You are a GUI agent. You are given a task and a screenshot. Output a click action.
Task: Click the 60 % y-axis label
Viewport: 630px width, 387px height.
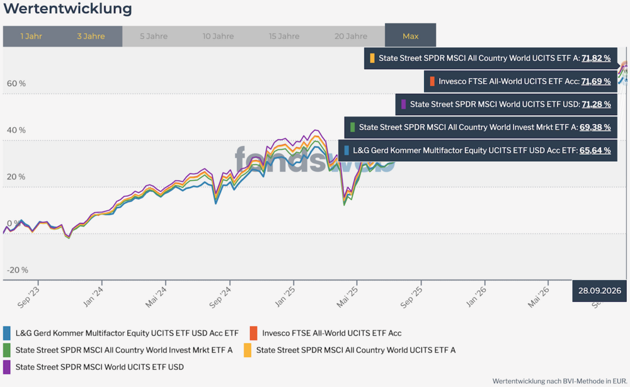tap(16, 84)
